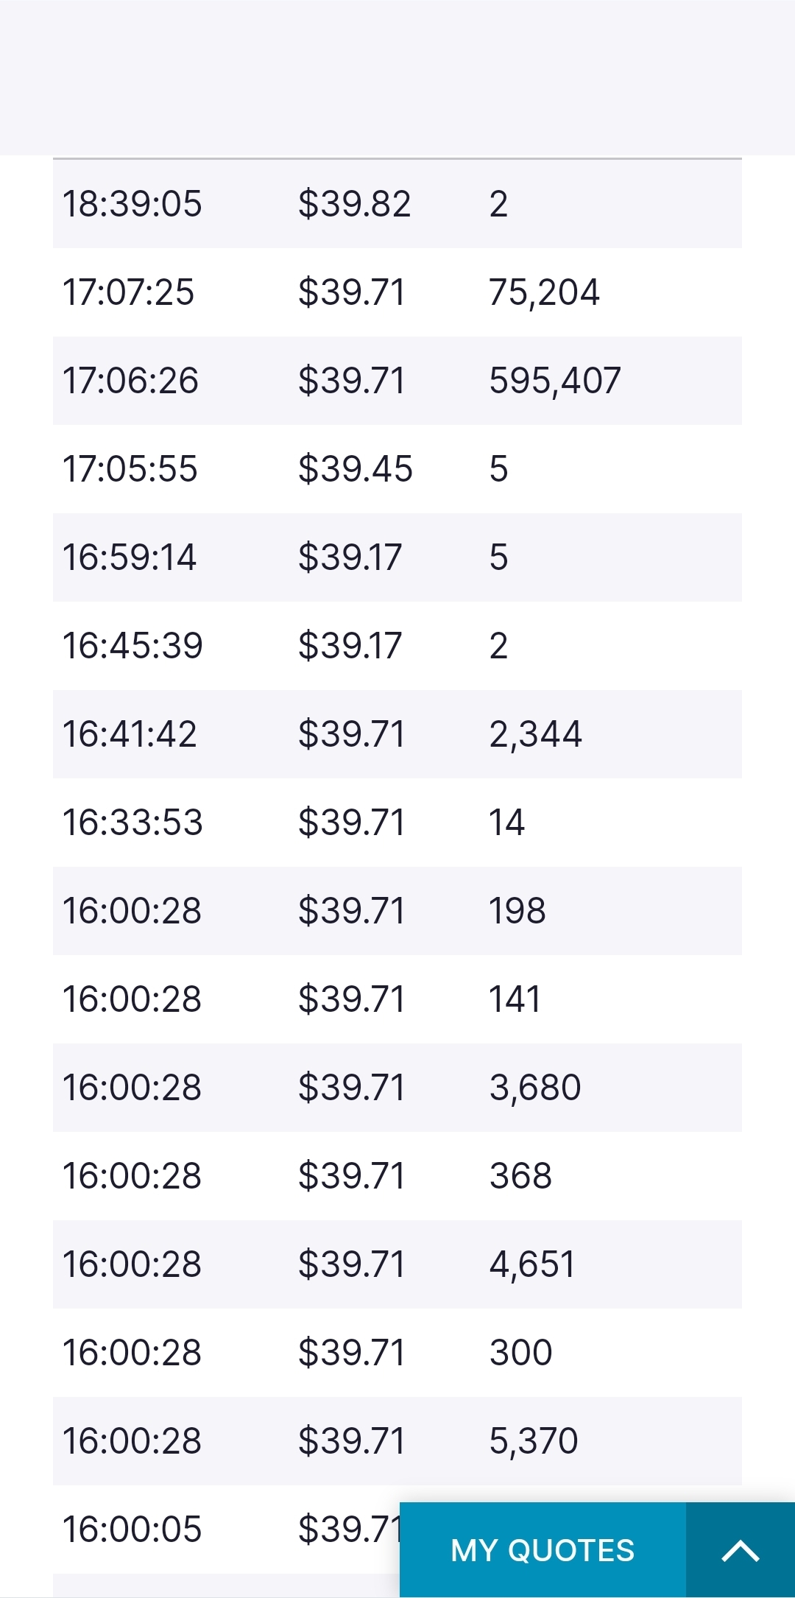The width and height of the screenshot is (795, 1598).
Task: Click the 198 share volume entry
Action: click(x=517, y=911)
